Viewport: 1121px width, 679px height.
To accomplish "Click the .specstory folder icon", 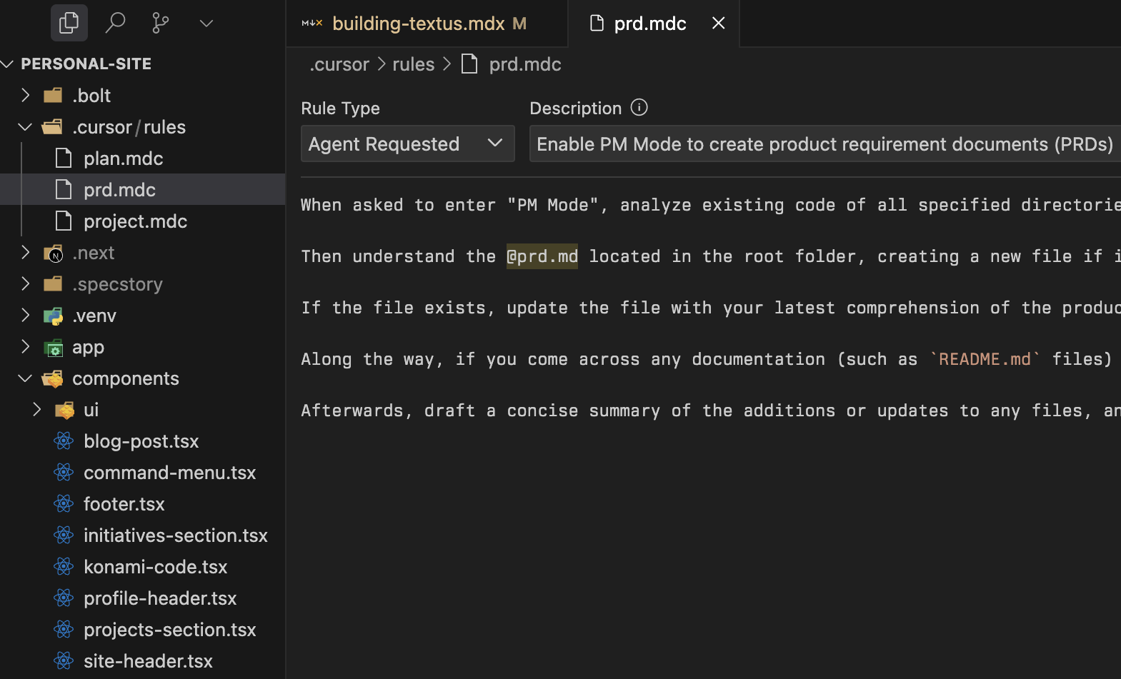I will tap(53, 283).
